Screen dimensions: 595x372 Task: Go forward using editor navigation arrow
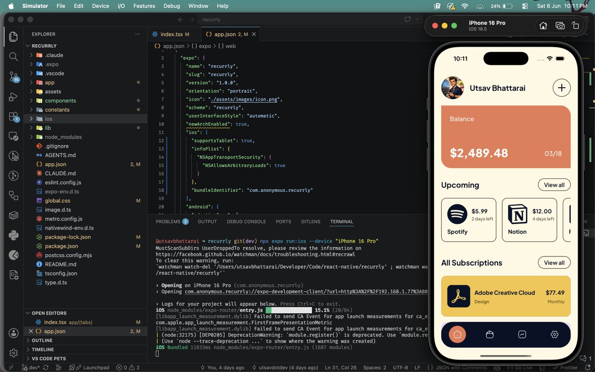[x=191, y=19]
